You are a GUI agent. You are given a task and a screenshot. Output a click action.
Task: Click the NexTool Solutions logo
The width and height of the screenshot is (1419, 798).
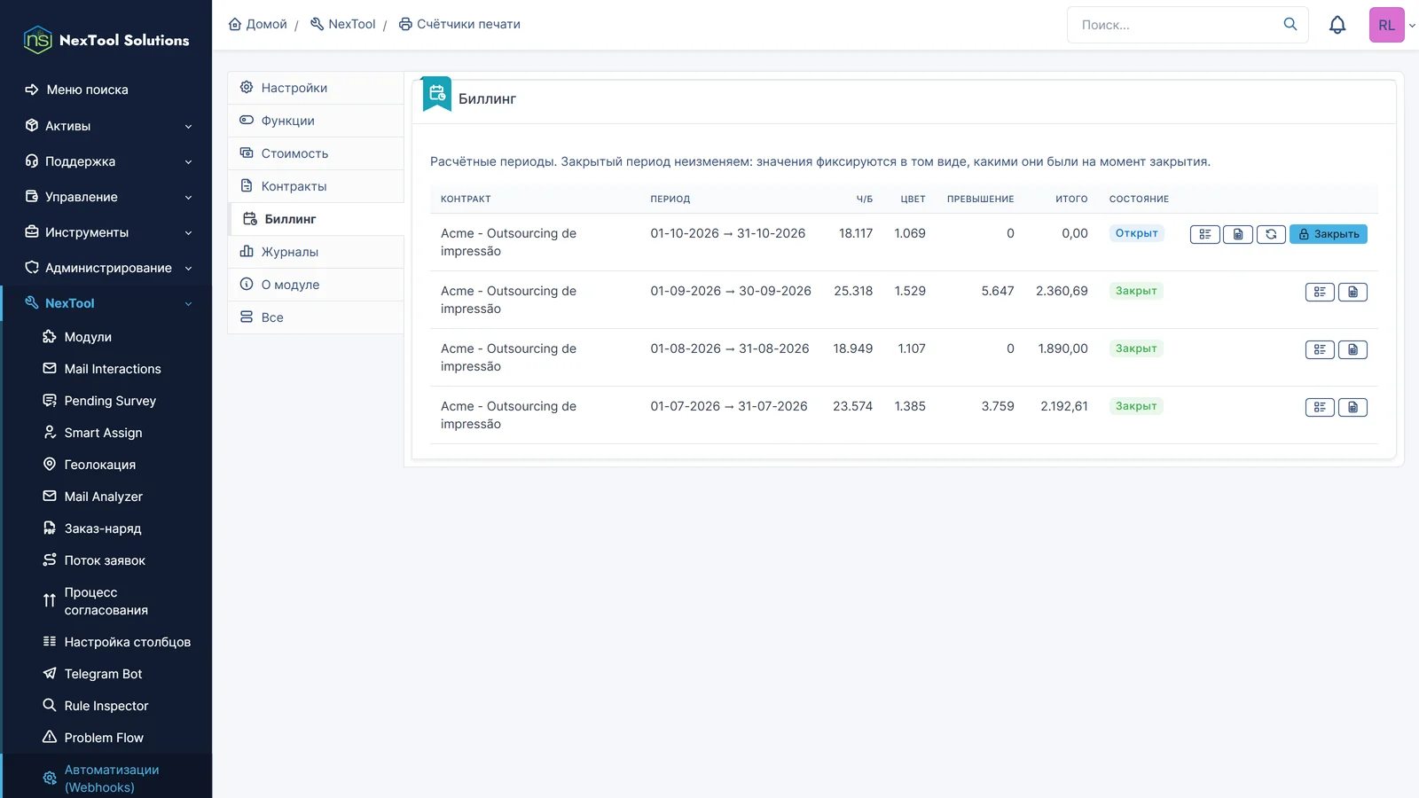click(106, 40)
